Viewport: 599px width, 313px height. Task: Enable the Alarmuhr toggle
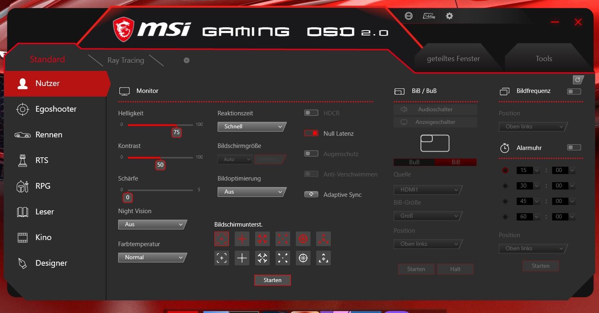574,147
